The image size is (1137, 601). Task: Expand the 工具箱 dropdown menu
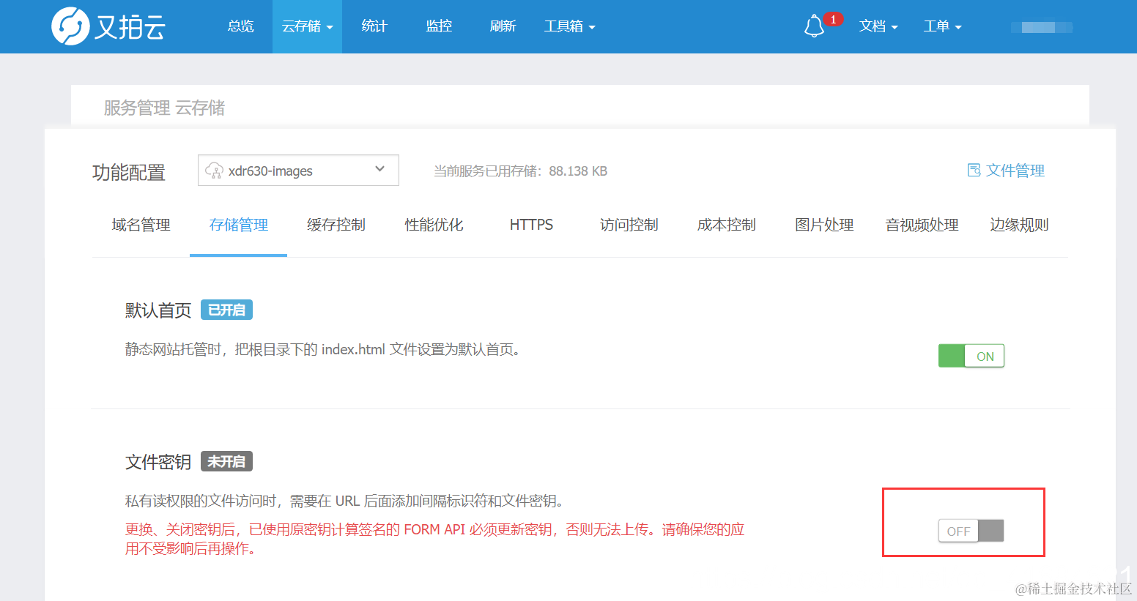tap(569, 26)
